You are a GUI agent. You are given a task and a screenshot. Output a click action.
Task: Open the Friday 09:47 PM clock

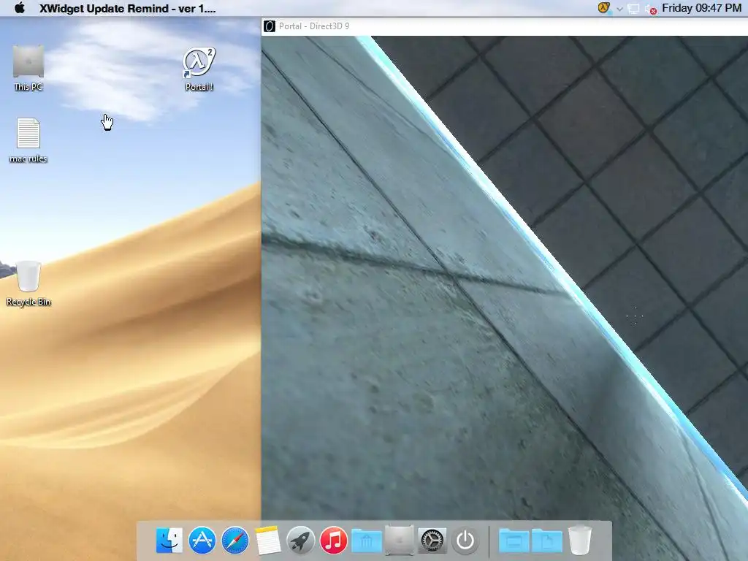[702, 8]
